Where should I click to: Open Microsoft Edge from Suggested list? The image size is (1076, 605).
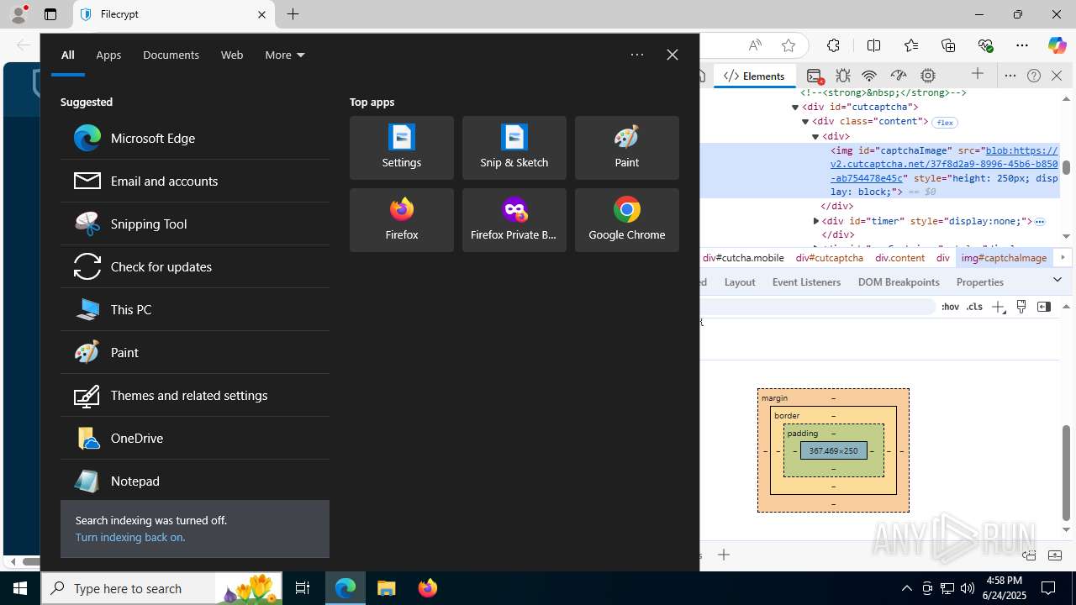point(195,138)
